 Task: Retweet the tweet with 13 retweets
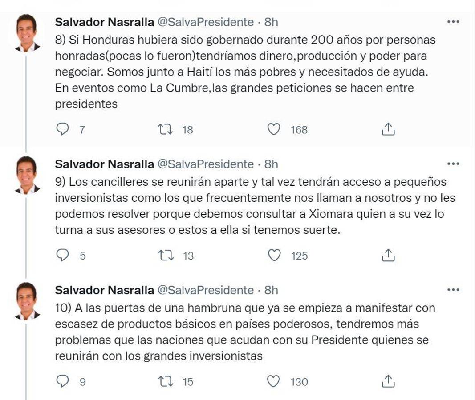tap(166, 255)
